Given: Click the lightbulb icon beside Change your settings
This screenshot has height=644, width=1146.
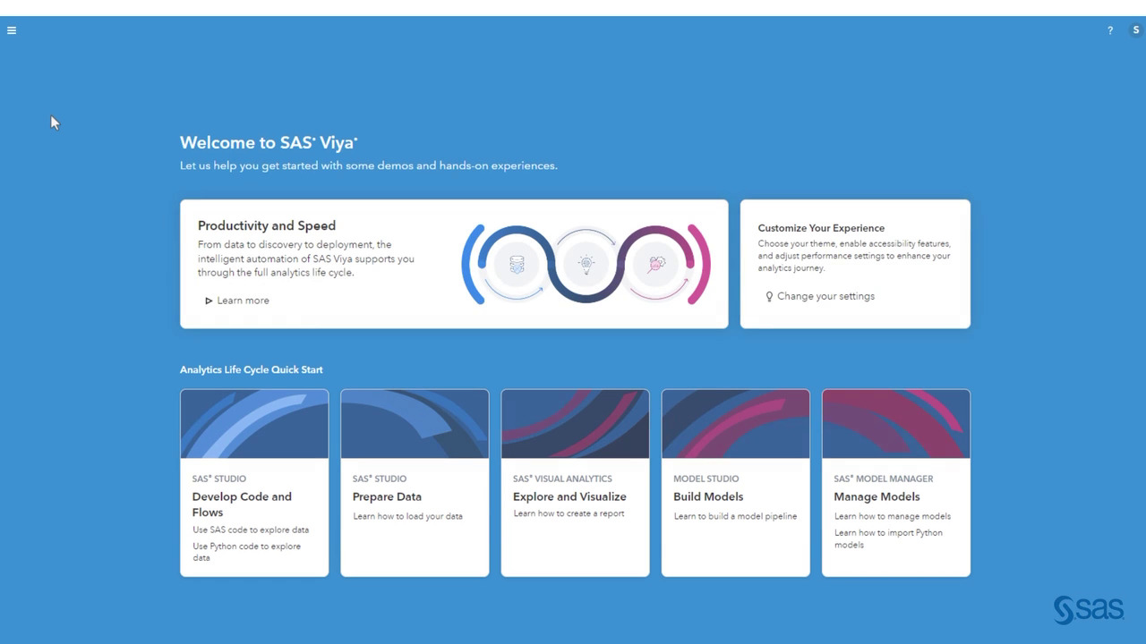Looking at the screenshot, I should 769,296.
